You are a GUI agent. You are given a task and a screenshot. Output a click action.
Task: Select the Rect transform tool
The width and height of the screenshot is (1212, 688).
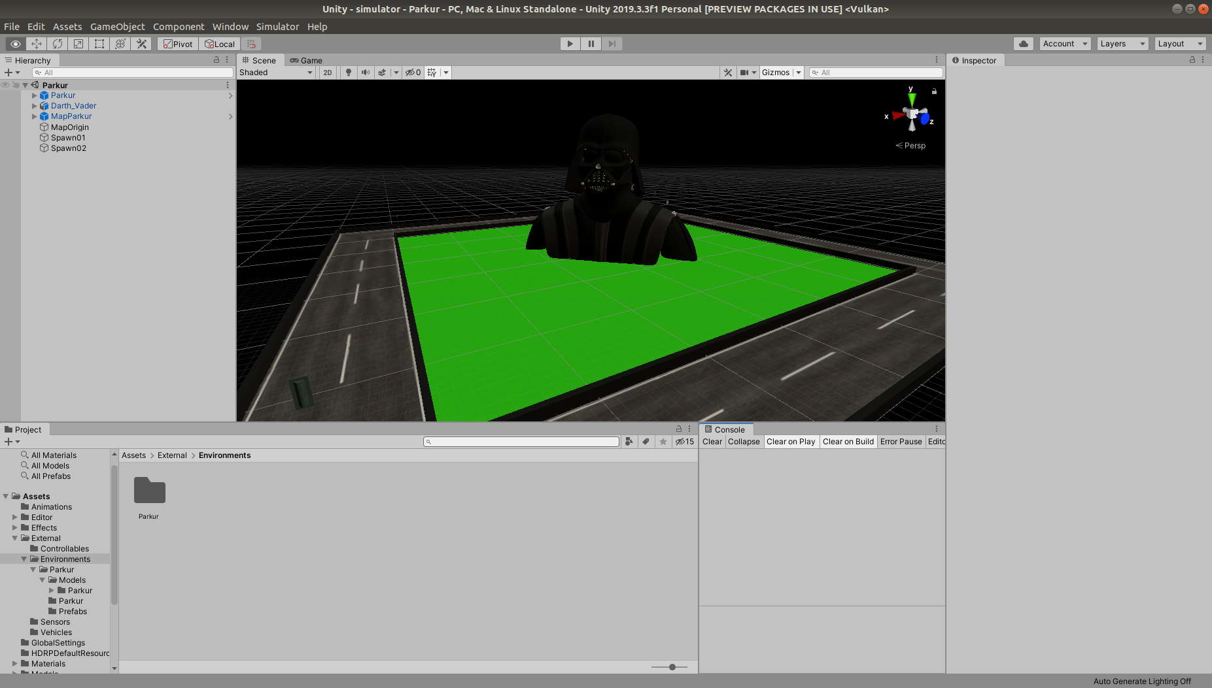point(99,44)
